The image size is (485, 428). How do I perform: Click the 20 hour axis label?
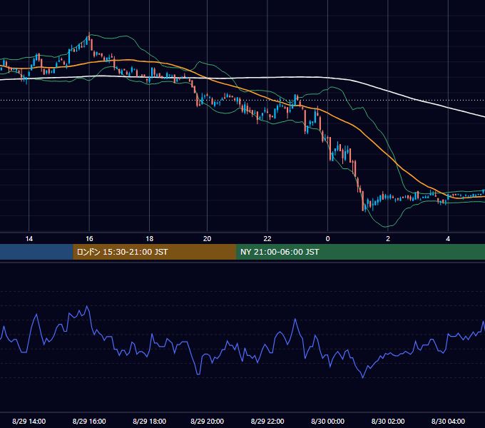(x=207, y=239)
